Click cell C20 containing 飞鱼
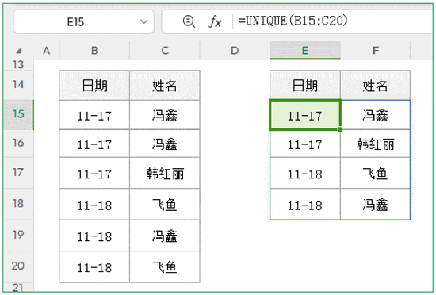436x295 pixels. pos(165,267)
